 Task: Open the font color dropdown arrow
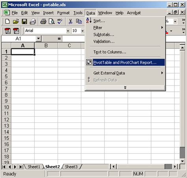tap(171, 31)
